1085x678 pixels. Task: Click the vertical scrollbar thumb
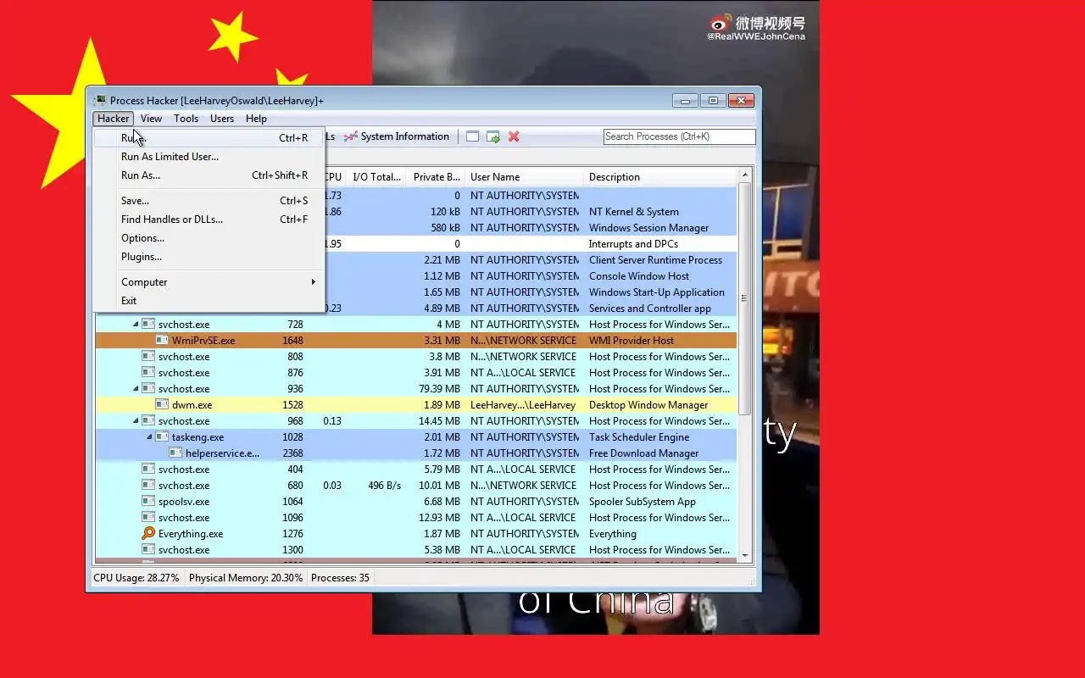(745, 298)
